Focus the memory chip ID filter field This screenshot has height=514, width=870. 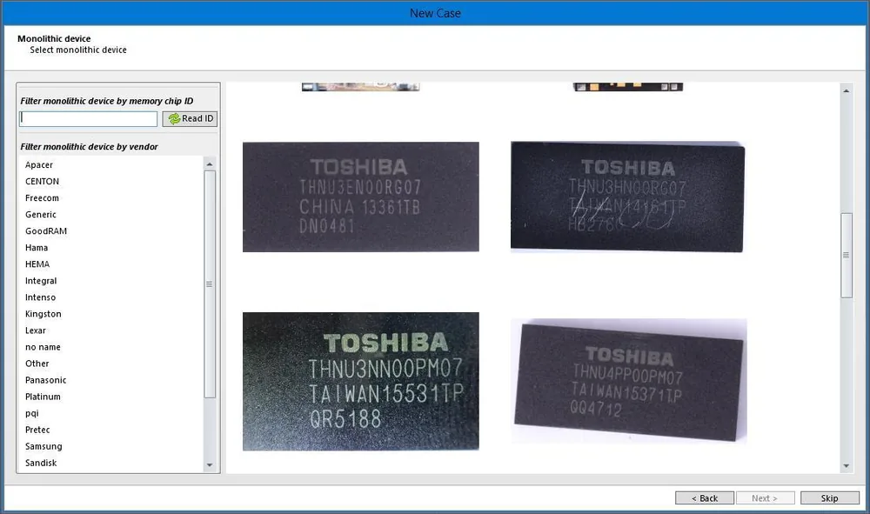click(88, 118)
